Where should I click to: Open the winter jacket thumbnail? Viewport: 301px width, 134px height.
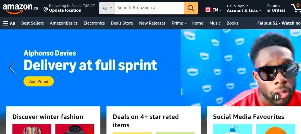click(x=75, y=129)
